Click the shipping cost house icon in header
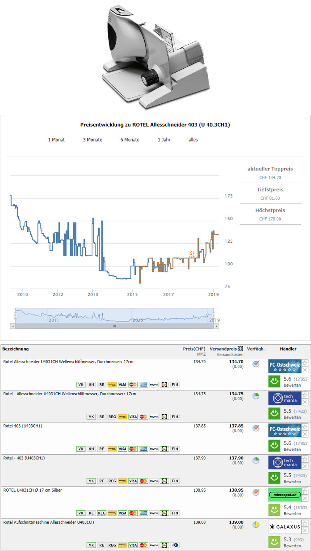This screenshot has height=551, width=311. point(241,349)
